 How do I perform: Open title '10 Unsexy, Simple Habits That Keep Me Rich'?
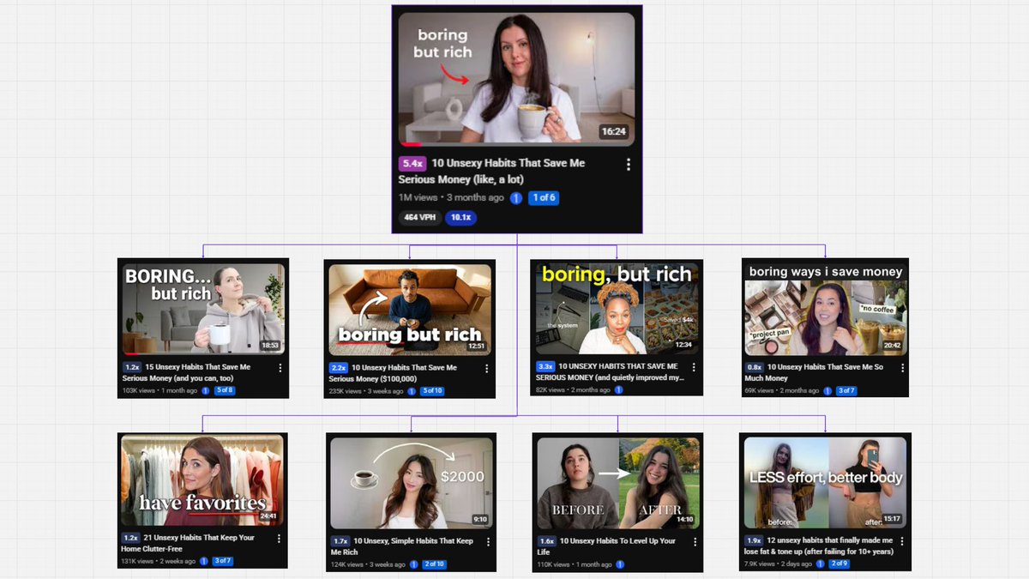(x=402, y=546)
